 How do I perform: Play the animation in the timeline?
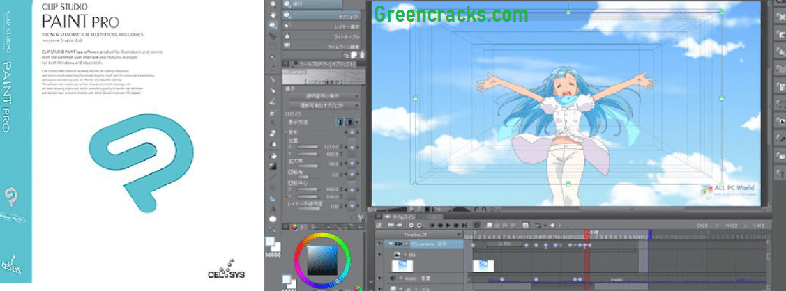tap(448, 226)
